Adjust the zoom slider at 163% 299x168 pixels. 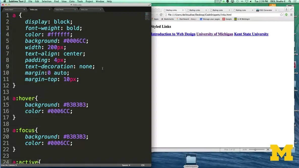coord(255,150)
